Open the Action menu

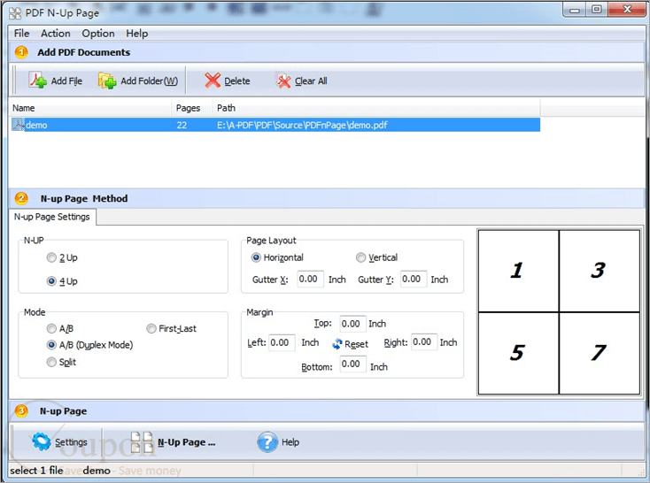click(x=56, y=33)
